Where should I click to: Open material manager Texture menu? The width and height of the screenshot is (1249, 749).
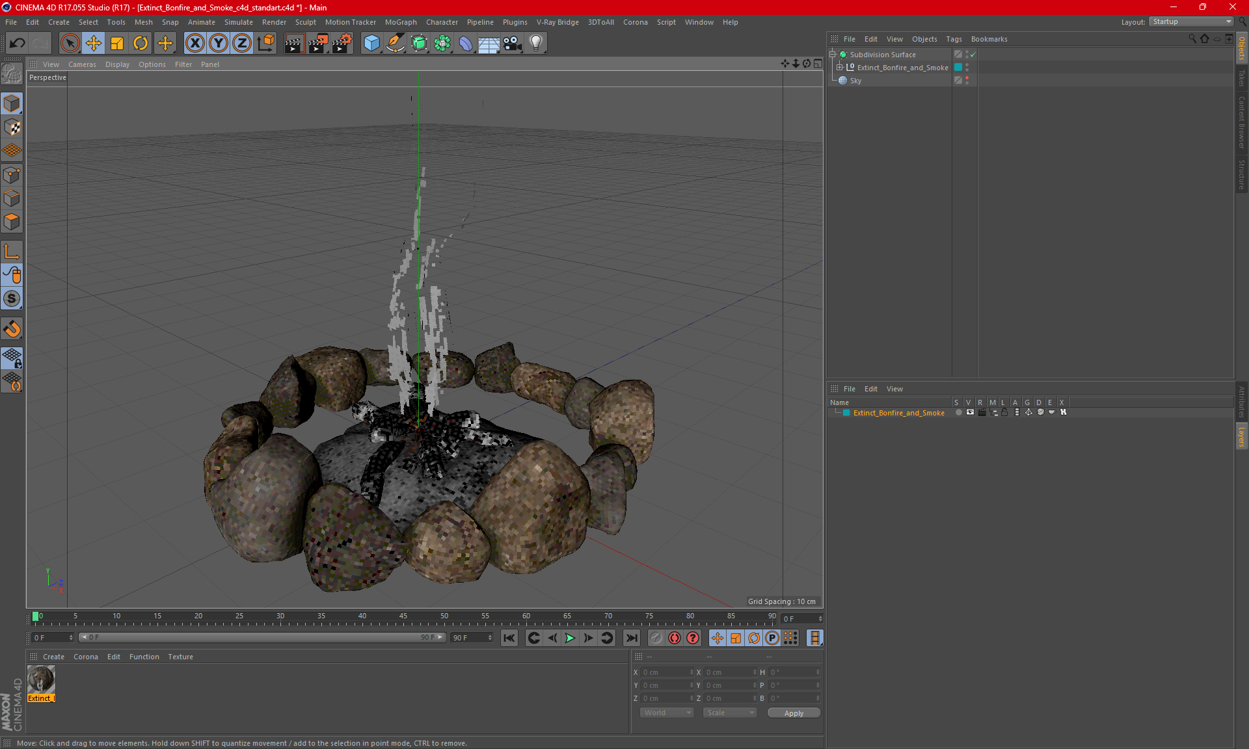180,657
